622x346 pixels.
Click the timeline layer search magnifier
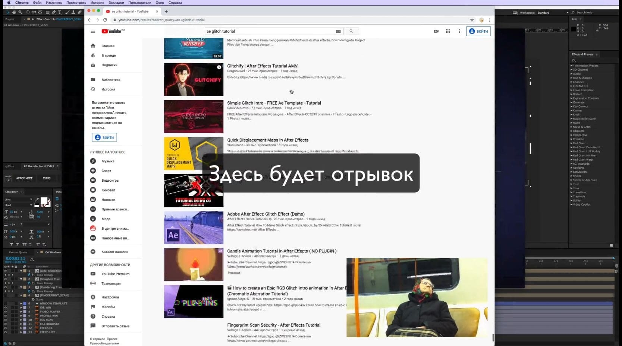point(32,260)
